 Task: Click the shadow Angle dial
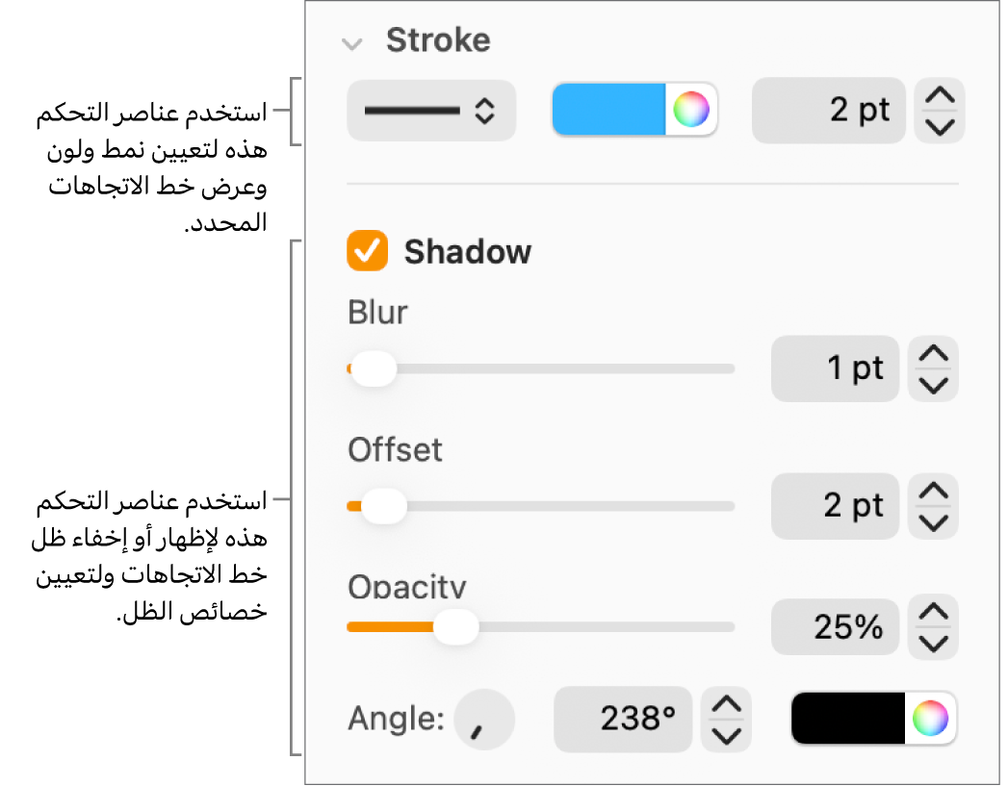(484, 719)
